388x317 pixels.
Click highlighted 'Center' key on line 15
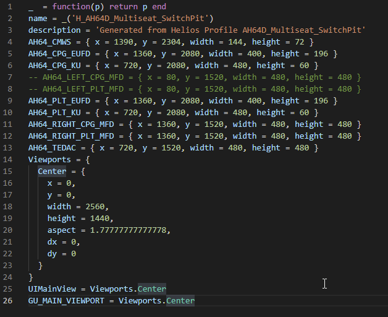point(52,172)
